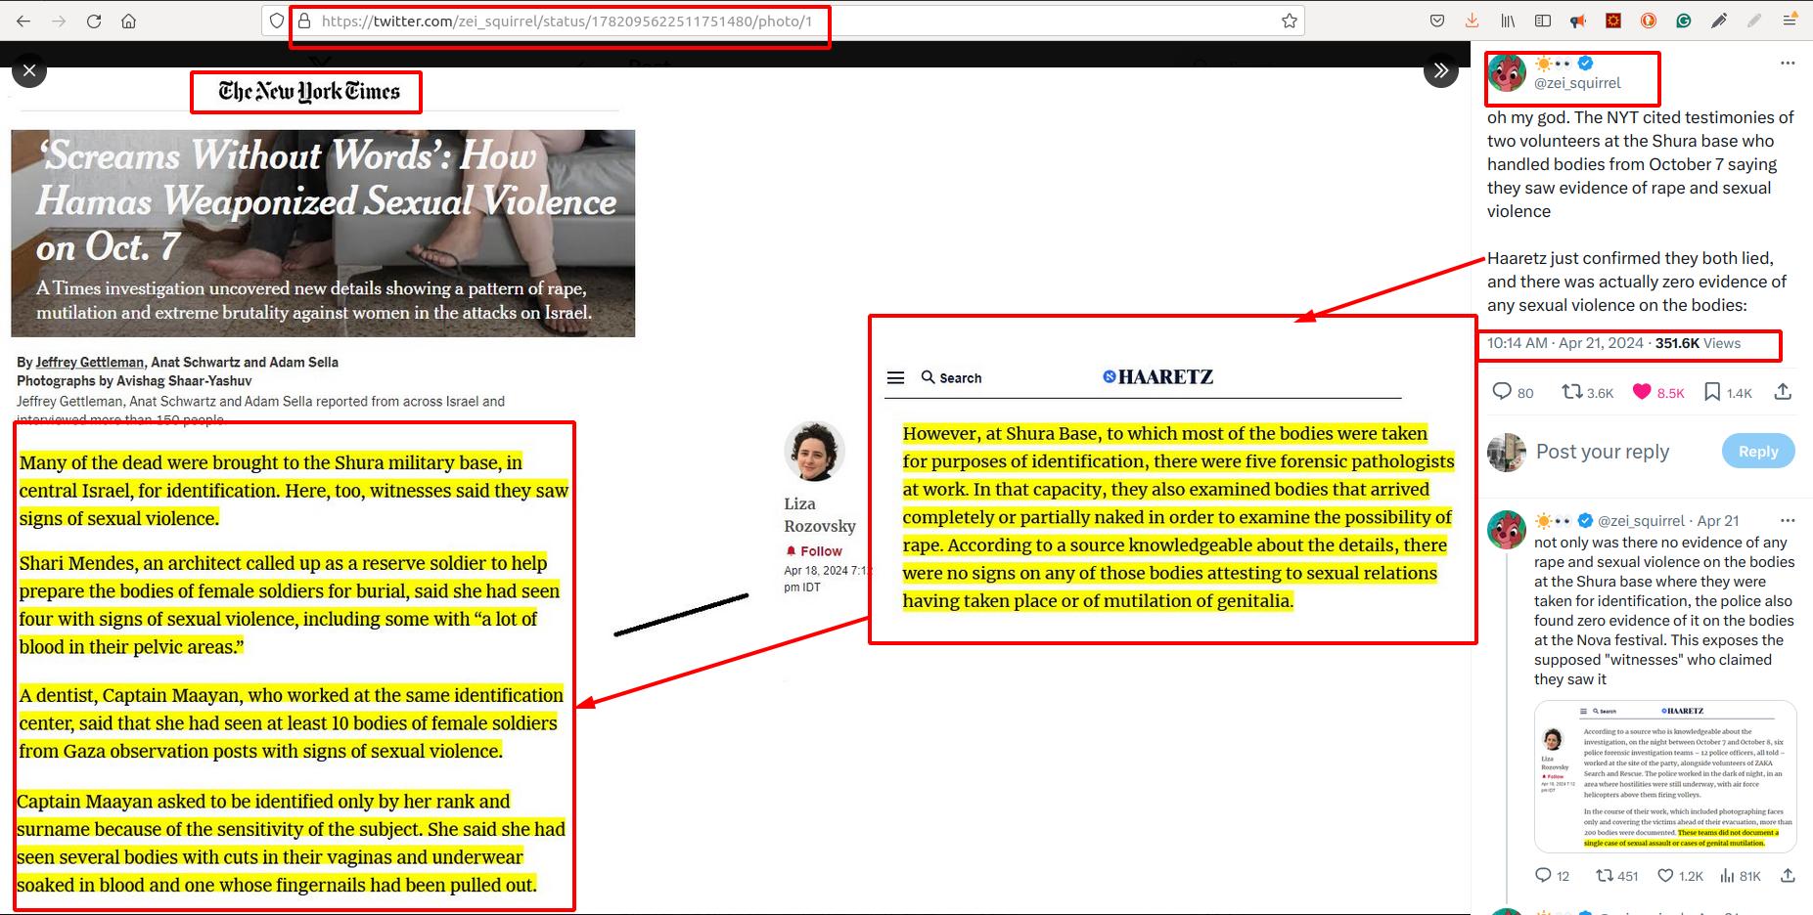
Task: Toggle like on the main tweet
Action: 1643,392
